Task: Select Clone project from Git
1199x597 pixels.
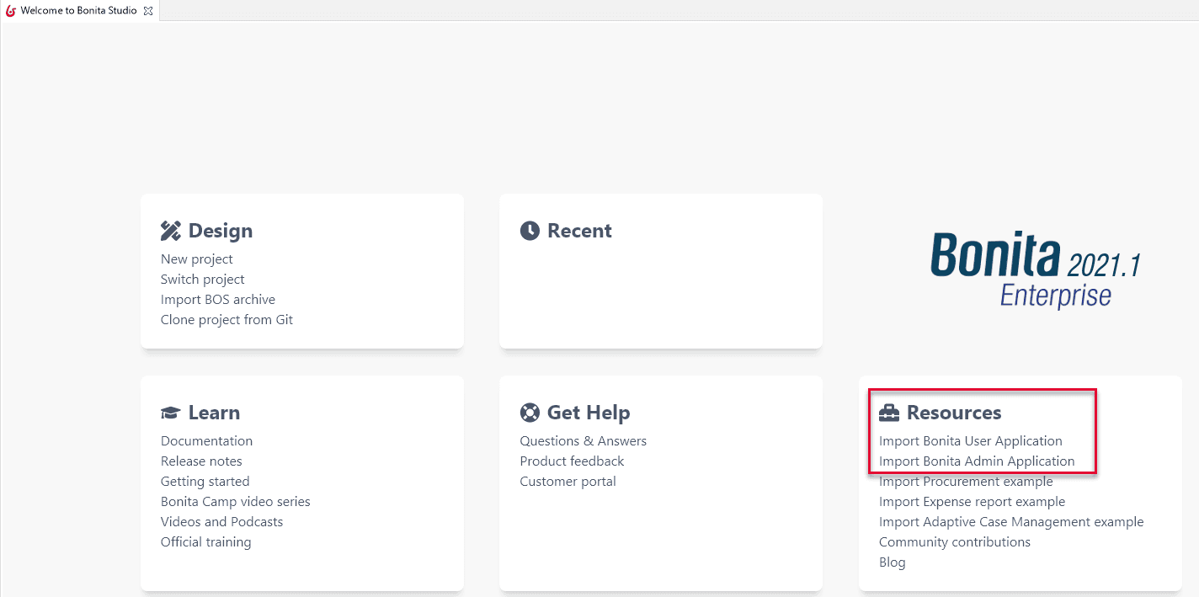Action: coord(226,320)
